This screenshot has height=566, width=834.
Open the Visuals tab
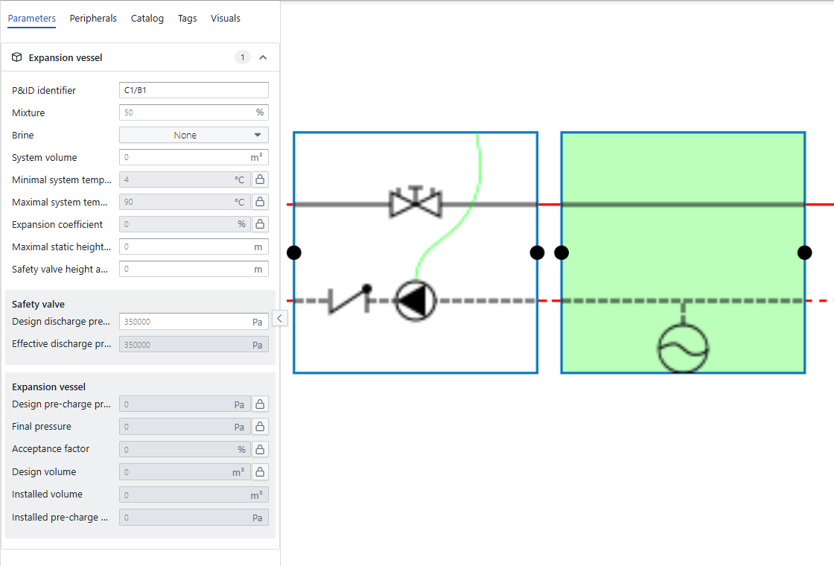[225, 19]
